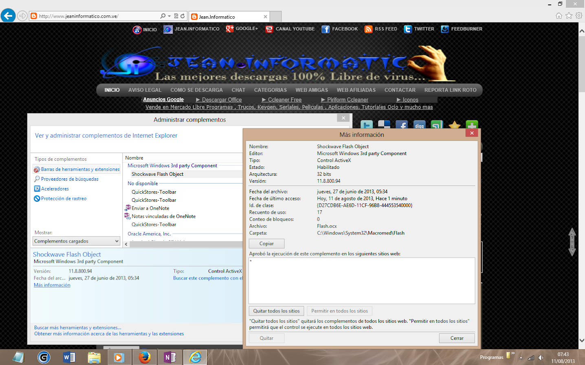Click the FeedBurner icon in top links
Viewport: 585px width, 365px height.
click(x=445, y=29)
